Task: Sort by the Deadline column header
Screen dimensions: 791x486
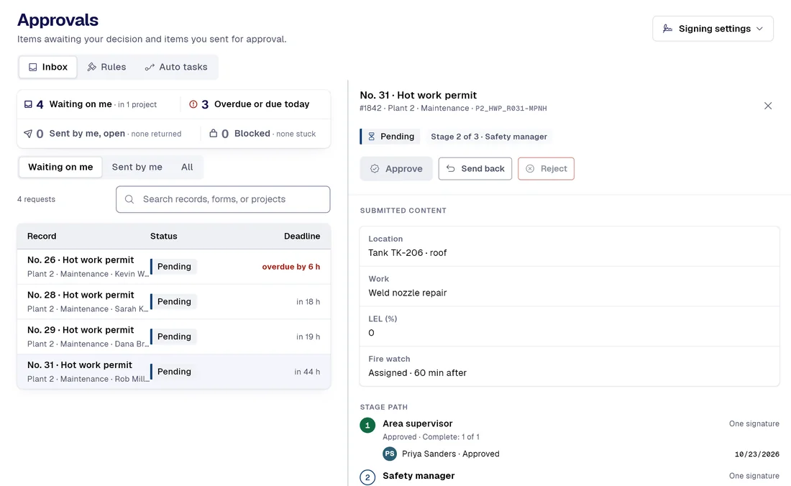Action: pyautogui.click(x=302, y=236)
